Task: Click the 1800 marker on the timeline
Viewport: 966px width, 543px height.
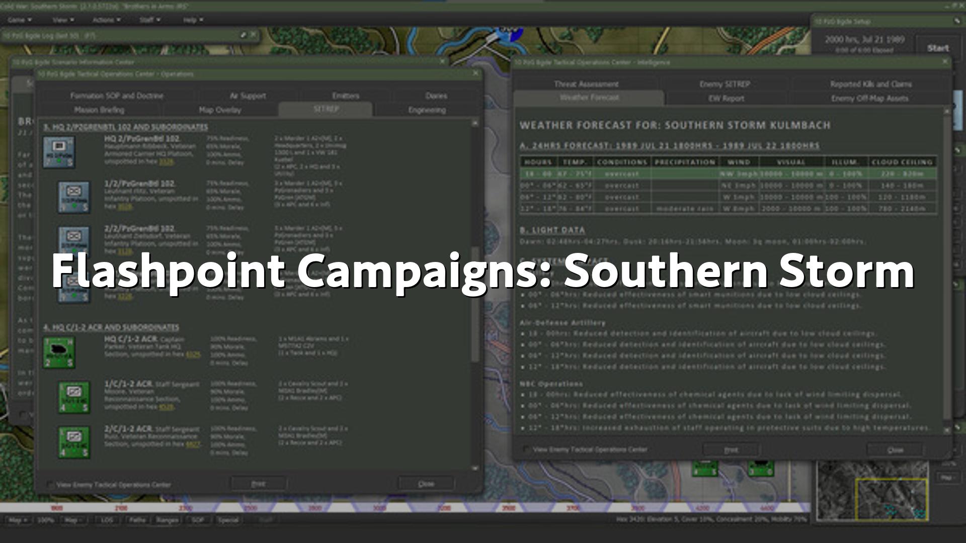Action: coord(57,508)
